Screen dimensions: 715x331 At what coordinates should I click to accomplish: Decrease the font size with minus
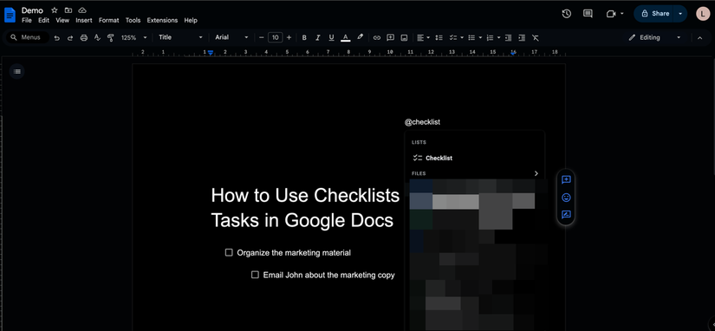coord(261,37)
